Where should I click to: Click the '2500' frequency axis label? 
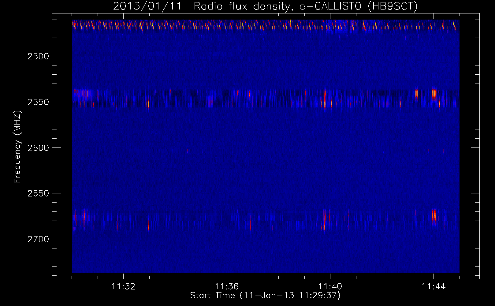[x=38, y=56]
